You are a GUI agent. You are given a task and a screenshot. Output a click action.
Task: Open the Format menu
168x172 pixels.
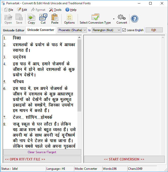click(x=38, y=10)
